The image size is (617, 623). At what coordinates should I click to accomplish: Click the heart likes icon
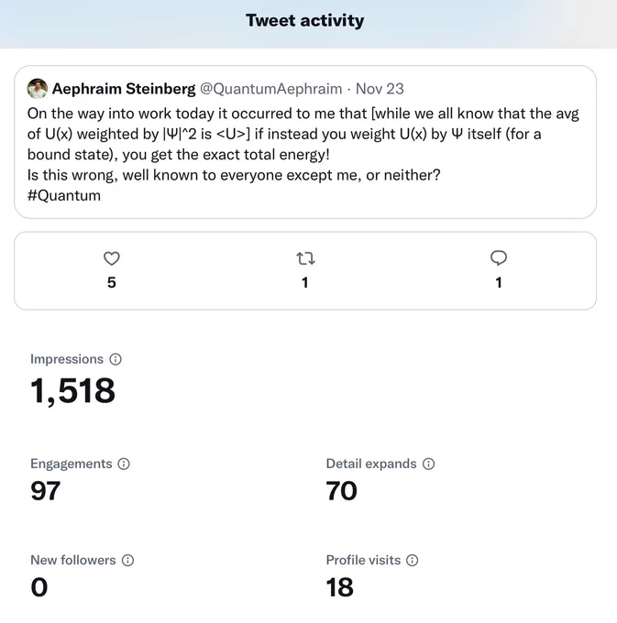click(x=112, y=258)
